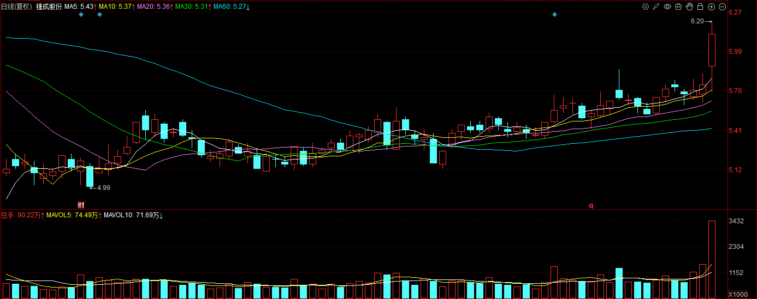Screen dimensions: 757x299
Task: Zoom in with the plus icon
Action: [x=711, y=7]
